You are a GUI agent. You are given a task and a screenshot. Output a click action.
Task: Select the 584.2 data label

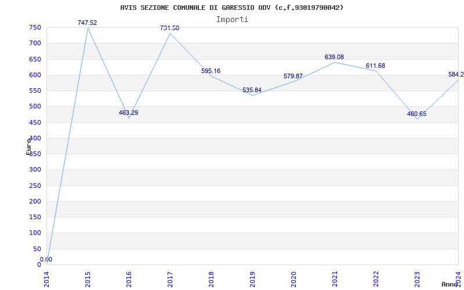click(456, 75)
